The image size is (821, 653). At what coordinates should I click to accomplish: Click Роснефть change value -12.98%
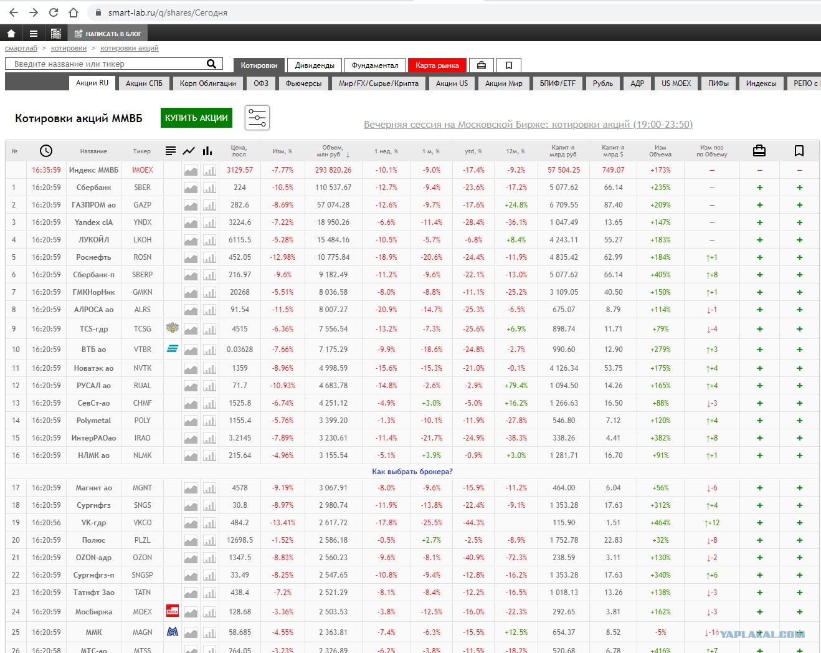point(283,257)
